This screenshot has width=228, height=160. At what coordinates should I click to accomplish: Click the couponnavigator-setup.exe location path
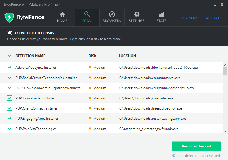[157, 88]
